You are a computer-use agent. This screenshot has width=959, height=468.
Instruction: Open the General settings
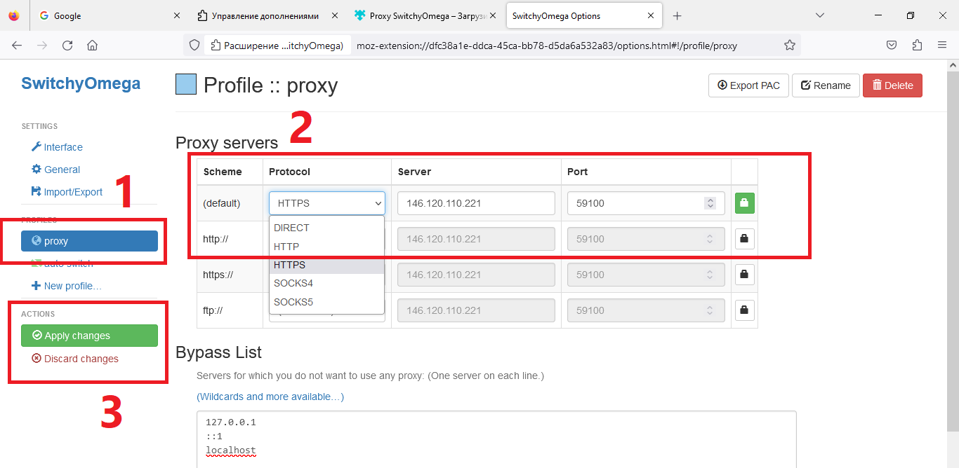(55, 170)
